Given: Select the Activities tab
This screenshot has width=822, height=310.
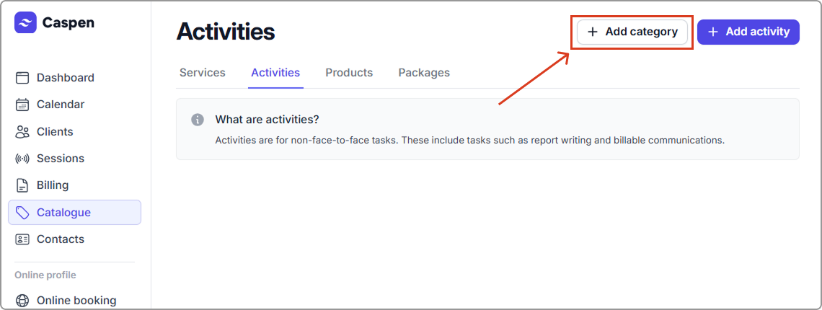Looking at the screenshot, I should pyautogui.click(x=275, y=73).
